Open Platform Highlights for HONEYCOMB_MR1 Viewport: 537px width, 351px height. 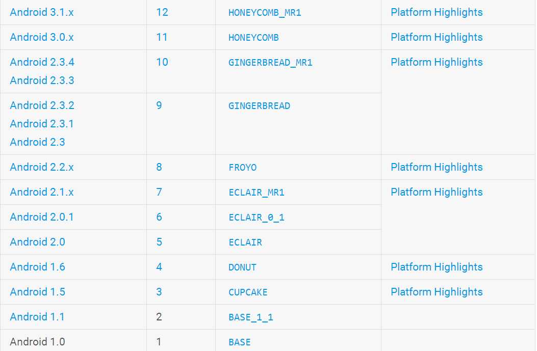(437, 12)
